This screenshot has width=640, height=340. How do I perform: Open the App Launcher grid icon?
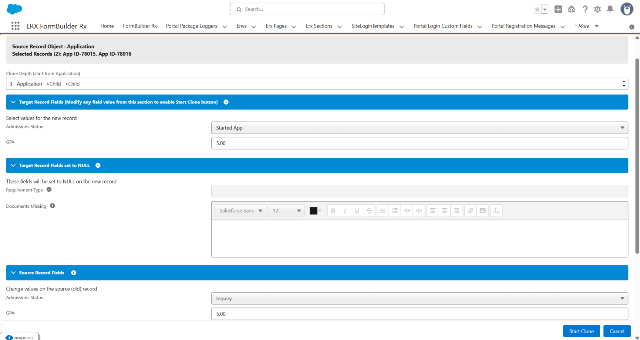[15, 26]
